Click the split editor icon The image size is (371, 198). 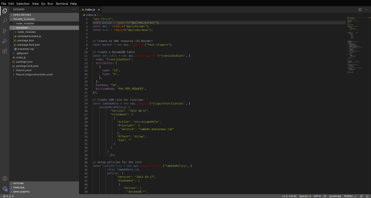click(x=360, y=10)
